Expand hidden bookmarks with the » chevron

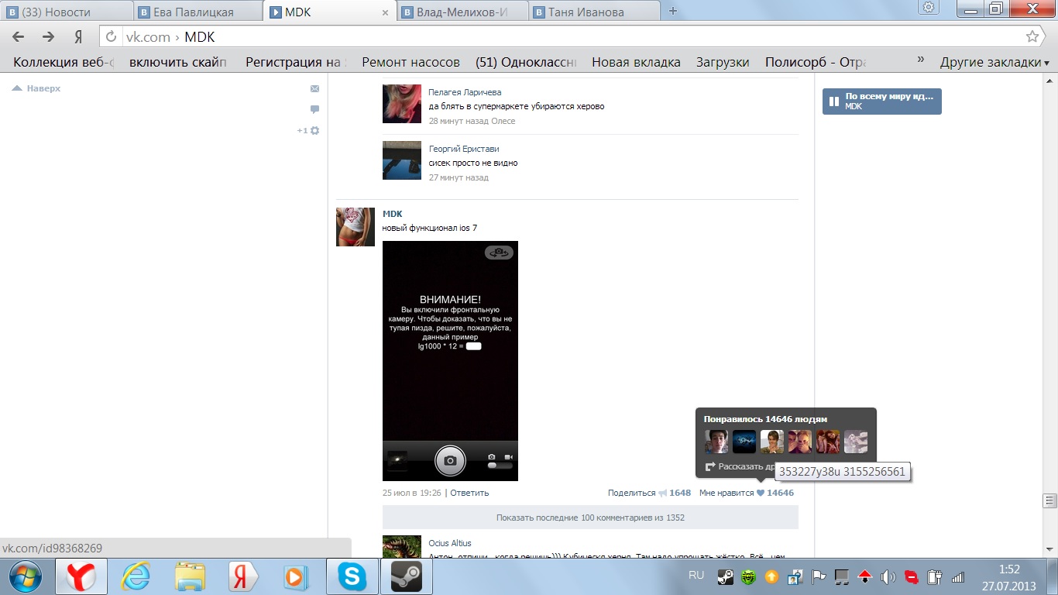pyautogui.click(x=921, y=60)
